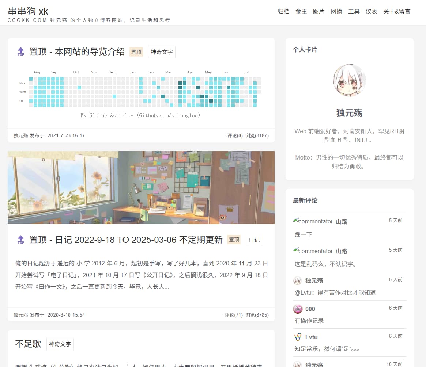Open the sunflower room cover image
426x367 pixels.
(141, 187)
